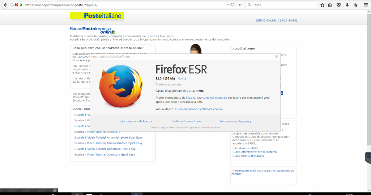
Task: Show bookmarks list icon
Action: coord(330,5)
